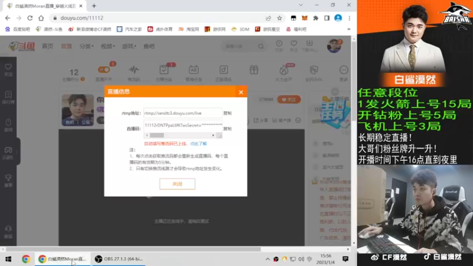Open header 关注 heart icon

(294, 43)
